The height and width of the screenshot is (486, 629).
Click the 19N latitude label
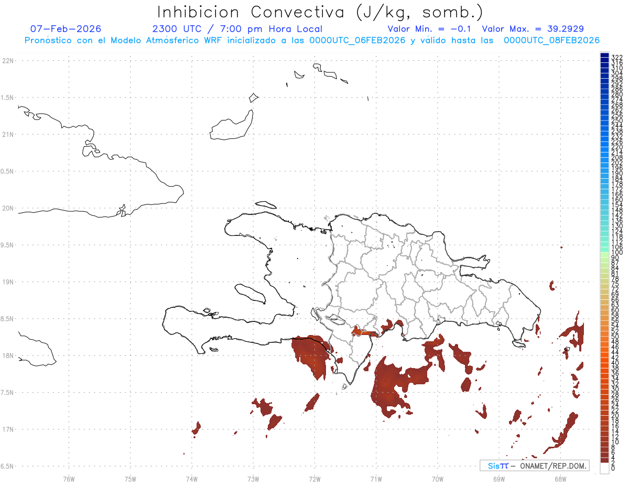tap(8, 282)
